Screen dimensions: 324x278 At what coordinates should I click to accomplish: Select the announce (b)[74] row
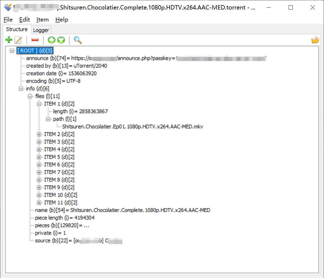pyautogui.click(x=146, y=58)
